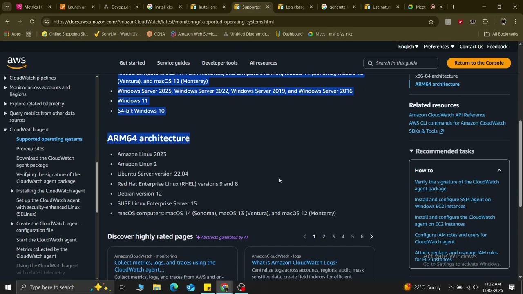Open Outlook from the taskbar
Image resolution: width=523 pixels, height=294 pixels.
[x=191, y=287]
